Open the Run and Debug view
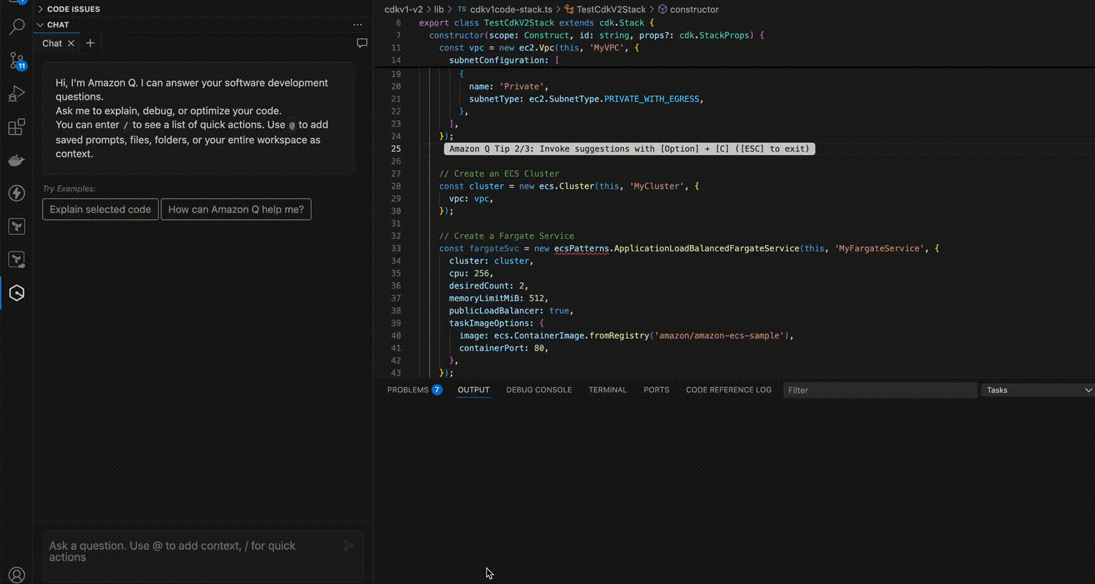Viewport: 1095px width, 584px height. click(x=17, y=94)
